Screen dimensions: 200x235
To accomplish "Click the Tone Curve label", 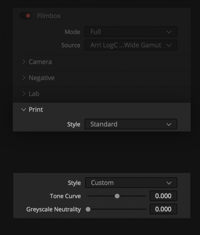I will (65, 196).
